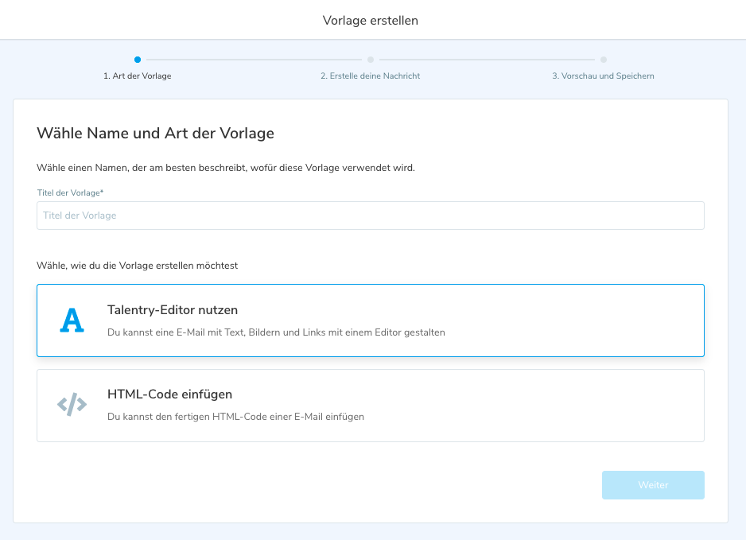Click the 'Wähle, wie du die Vorlage erstellen möchtest' text
Image resolution: width=746 pixels, height=540 pixels.
click(x=137, y=266)
